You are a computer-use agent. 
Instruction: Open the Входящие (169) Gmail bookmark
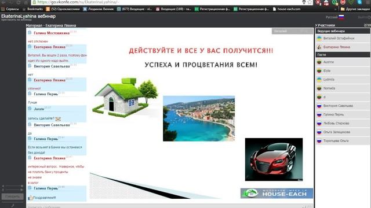tap(173, 9)
